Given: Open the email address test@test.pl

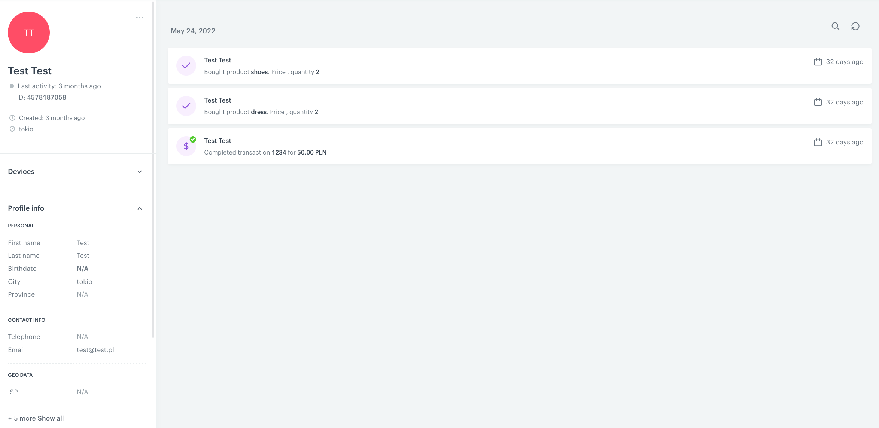Looking at the screenshot, I should 95,350.
